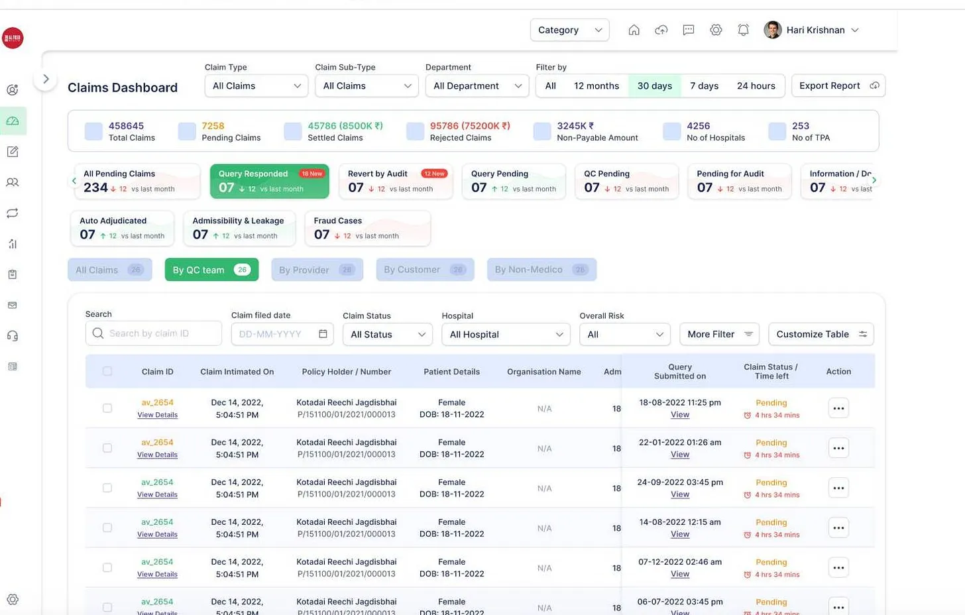
Task: Expand the Claim Type dropdown
Action: (x=256, y=86)
